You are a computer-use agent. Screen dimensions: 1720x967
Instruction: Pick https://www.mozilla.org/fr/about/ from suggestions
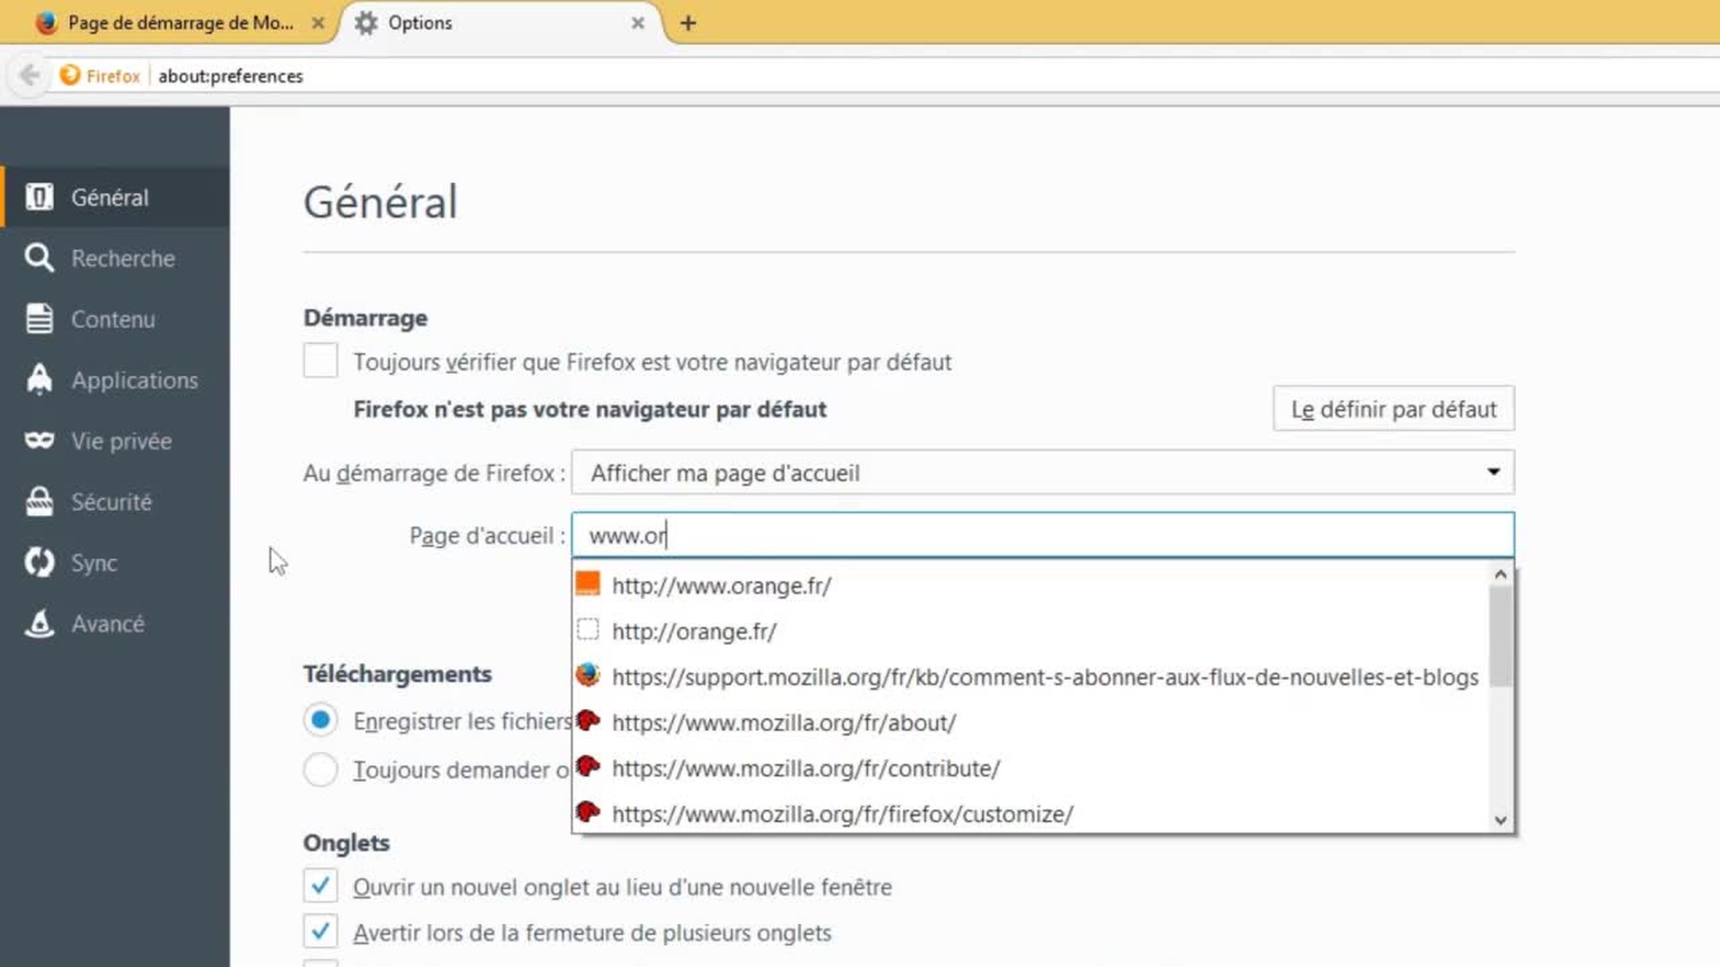pyautogui.click(x=784, y=723)
